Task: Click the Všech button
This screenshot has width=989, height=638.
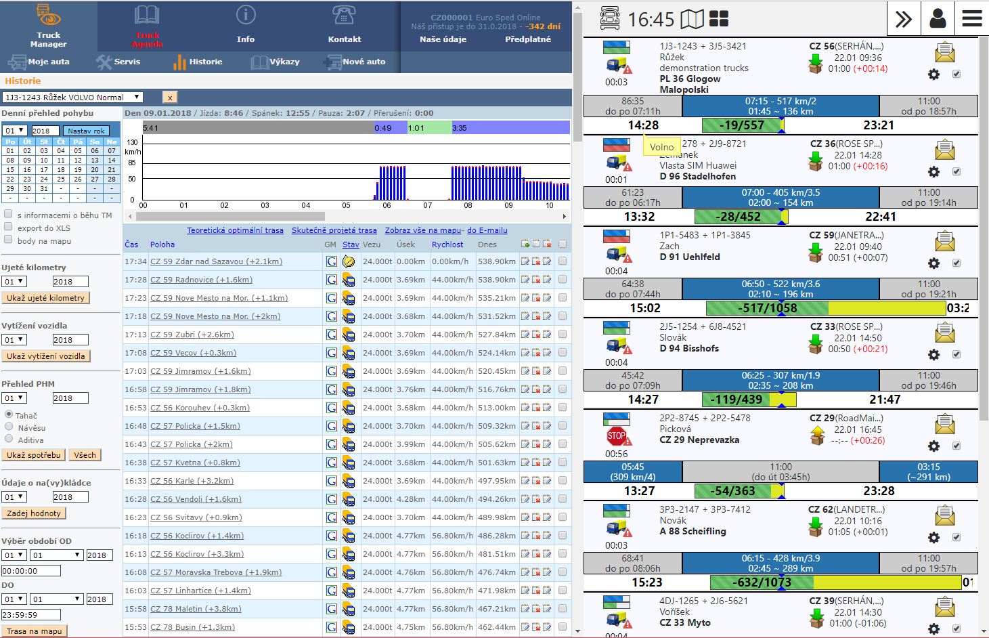Action: pyautogui.click(x=85, y=455)
